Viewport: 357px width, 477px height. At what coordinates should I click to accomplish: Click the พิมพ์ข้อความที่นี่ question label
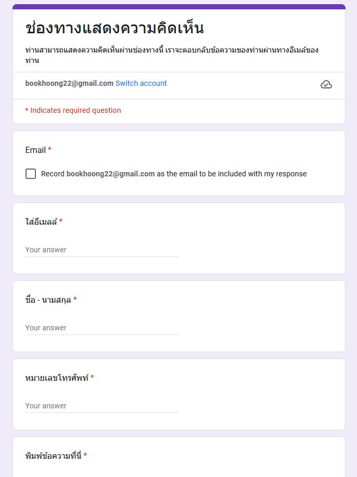click(53, 456)
